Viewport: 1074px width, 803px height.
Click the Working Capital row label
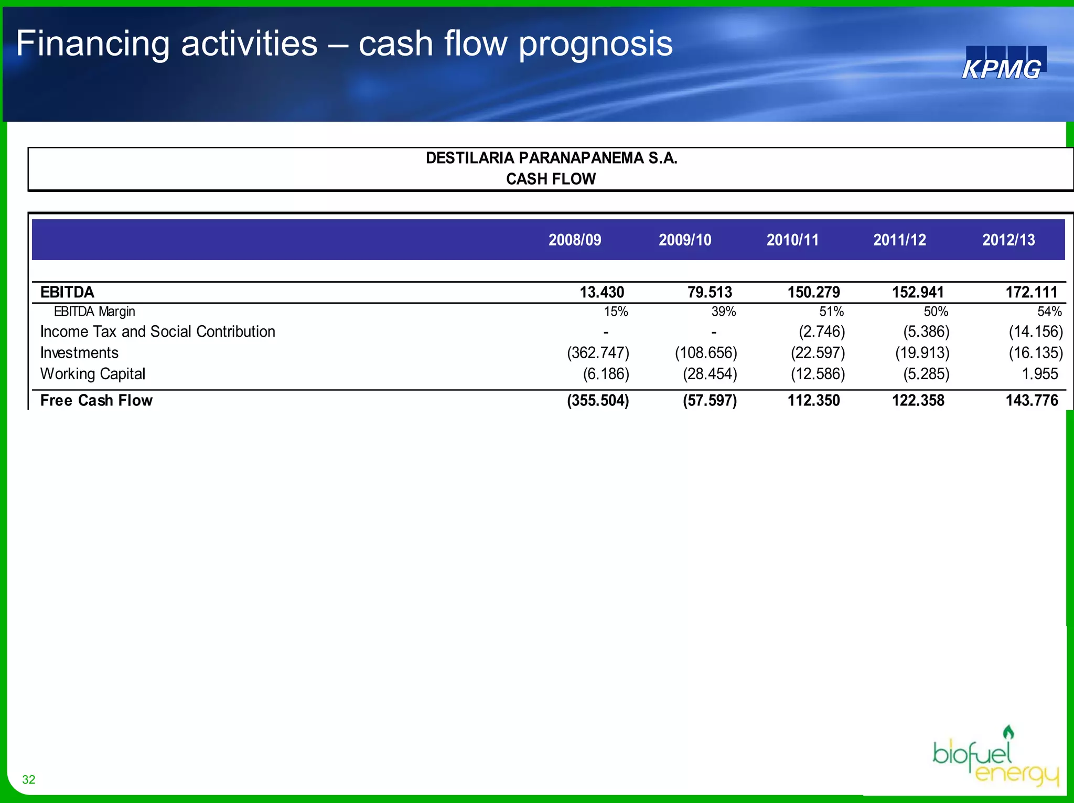[x=92, y=374]
